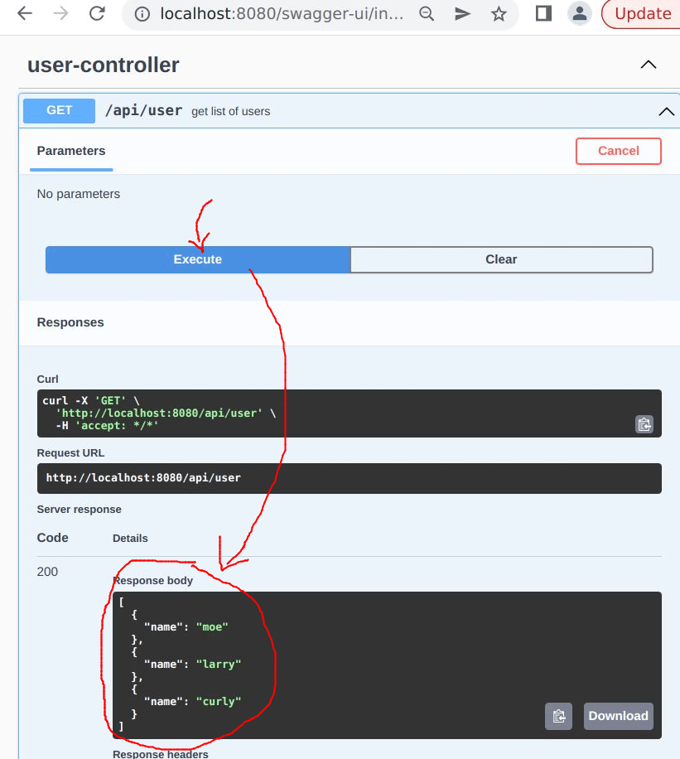Copy the Curl command to clipboard
This screenshot has height=759, width=680.
tap(644, 424)
